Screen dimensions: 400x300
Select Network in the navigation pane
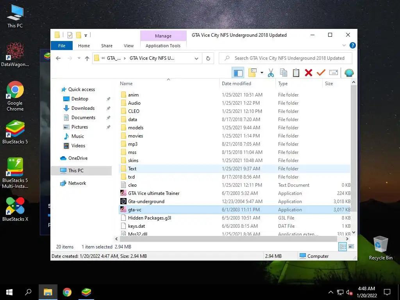pos(77,183)
